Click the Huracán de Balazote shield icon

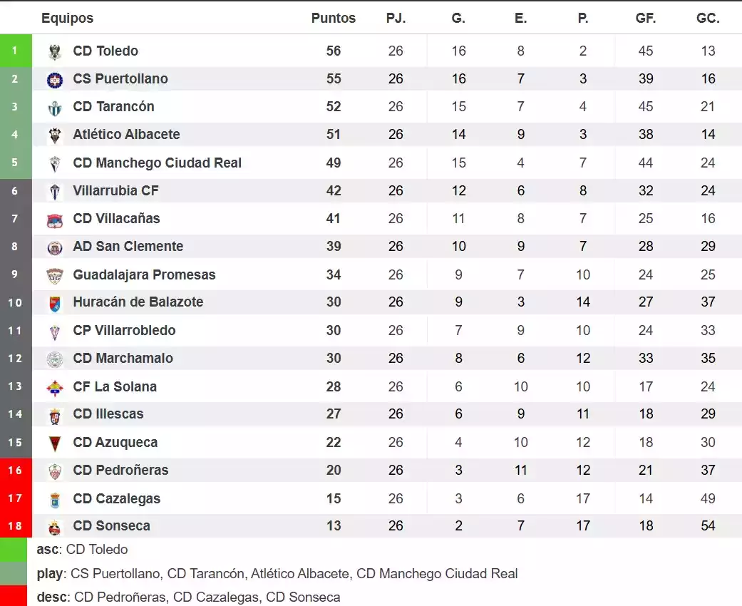(x=55, y=303)
